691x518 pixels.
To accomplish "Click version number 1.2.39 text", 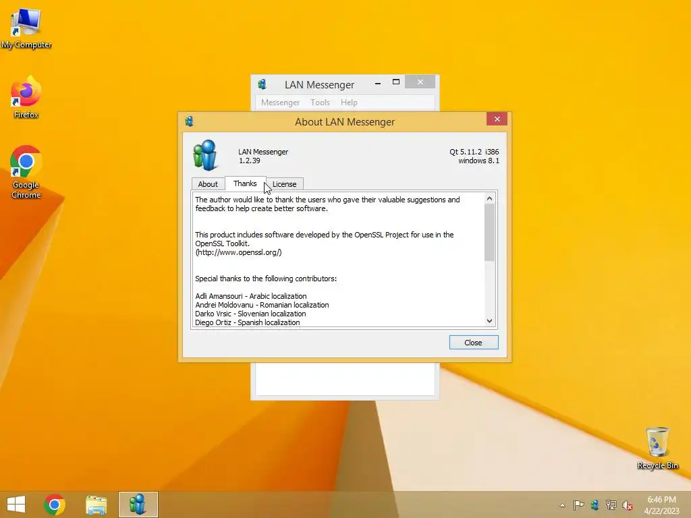I will click(250, 161).
